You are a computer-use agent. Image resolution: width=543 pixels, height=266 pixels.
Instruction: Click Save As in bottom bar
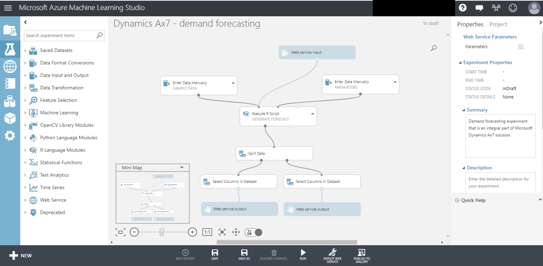(x=244, y=255)
